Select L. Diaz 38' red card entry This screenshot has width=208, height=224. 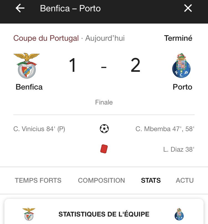point(179,149)
